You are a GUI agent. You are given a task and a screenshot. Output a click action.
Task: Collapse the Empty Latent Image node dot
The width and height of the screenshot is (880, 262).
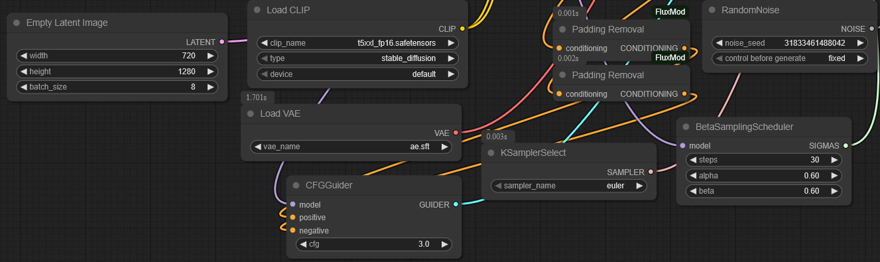coord(17,23)
